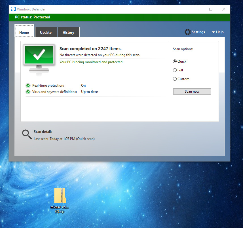The width and height of the screenshot is (243, 228).
Task: Go to the Home tab
Action: (24, 33)
